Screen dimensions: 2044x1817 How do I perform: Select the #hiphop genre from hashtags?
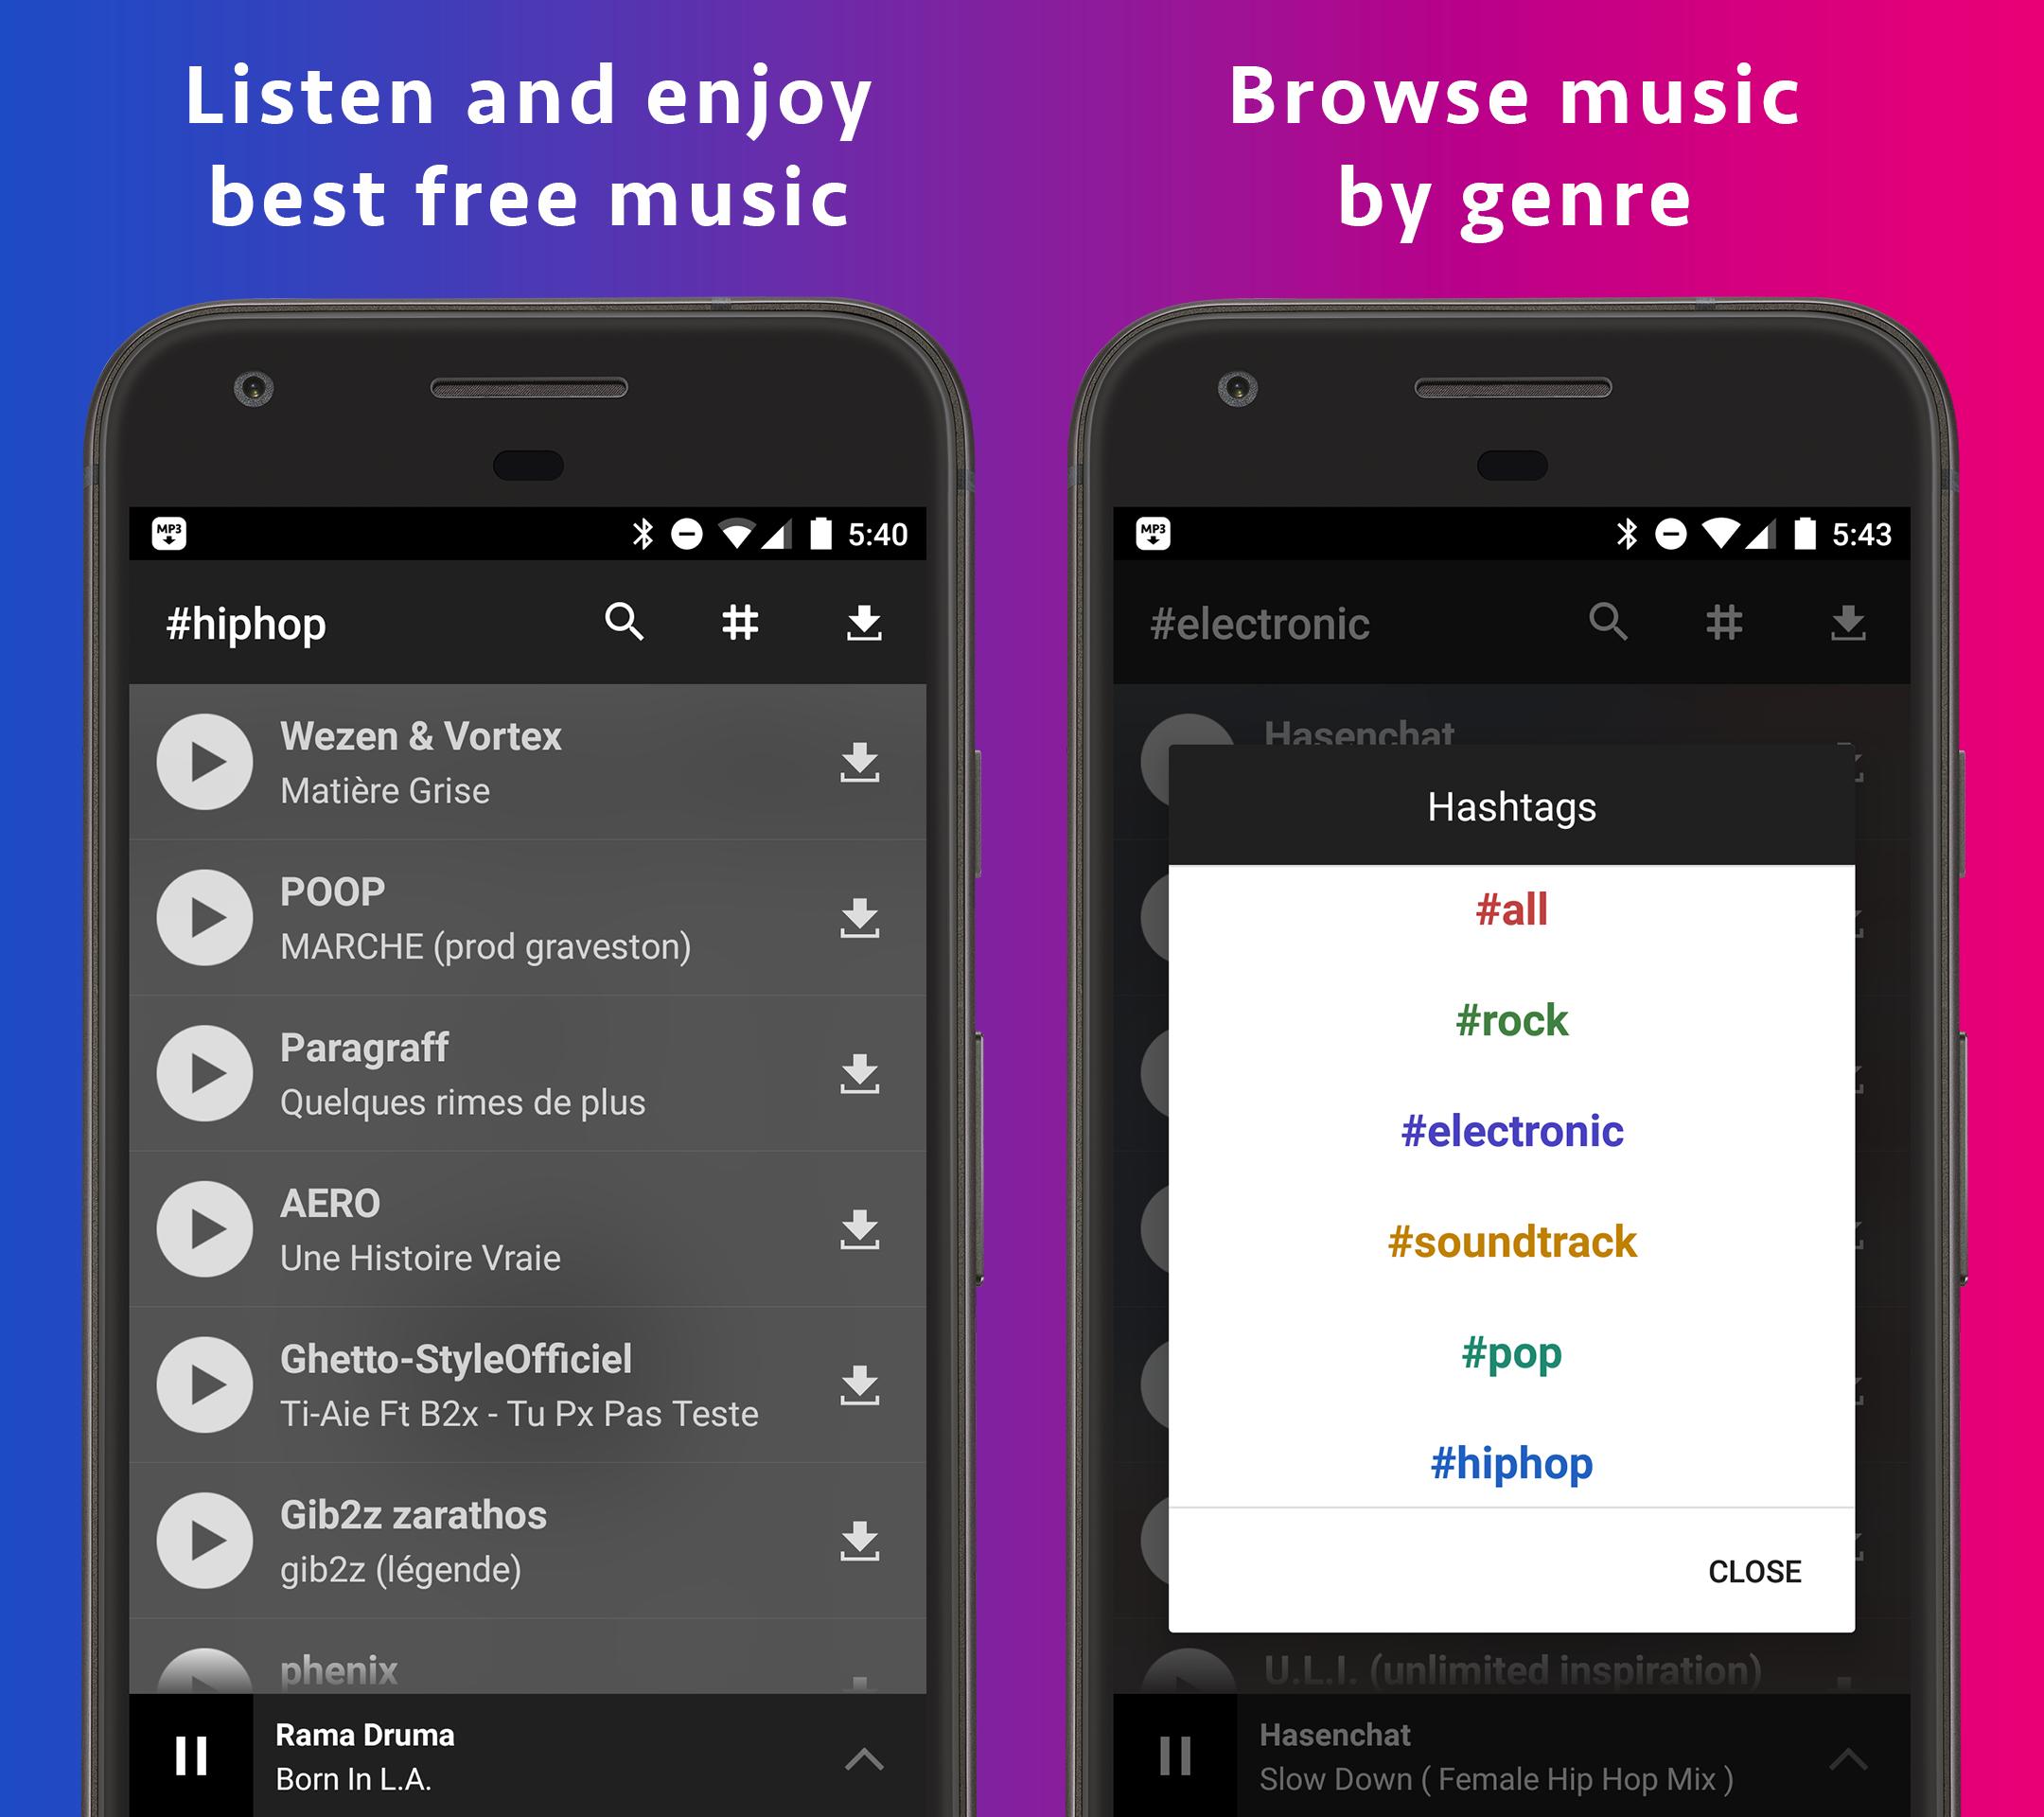point(1511,1463)
